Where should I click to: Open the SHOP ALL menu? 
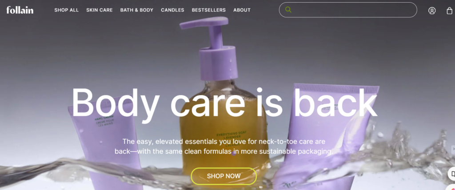(x=67, y=10)
